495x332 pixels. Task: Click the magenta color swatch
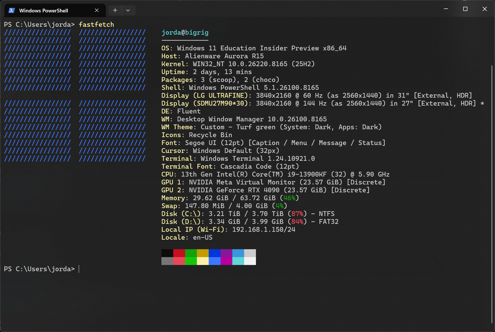click(x=226, y=261)
